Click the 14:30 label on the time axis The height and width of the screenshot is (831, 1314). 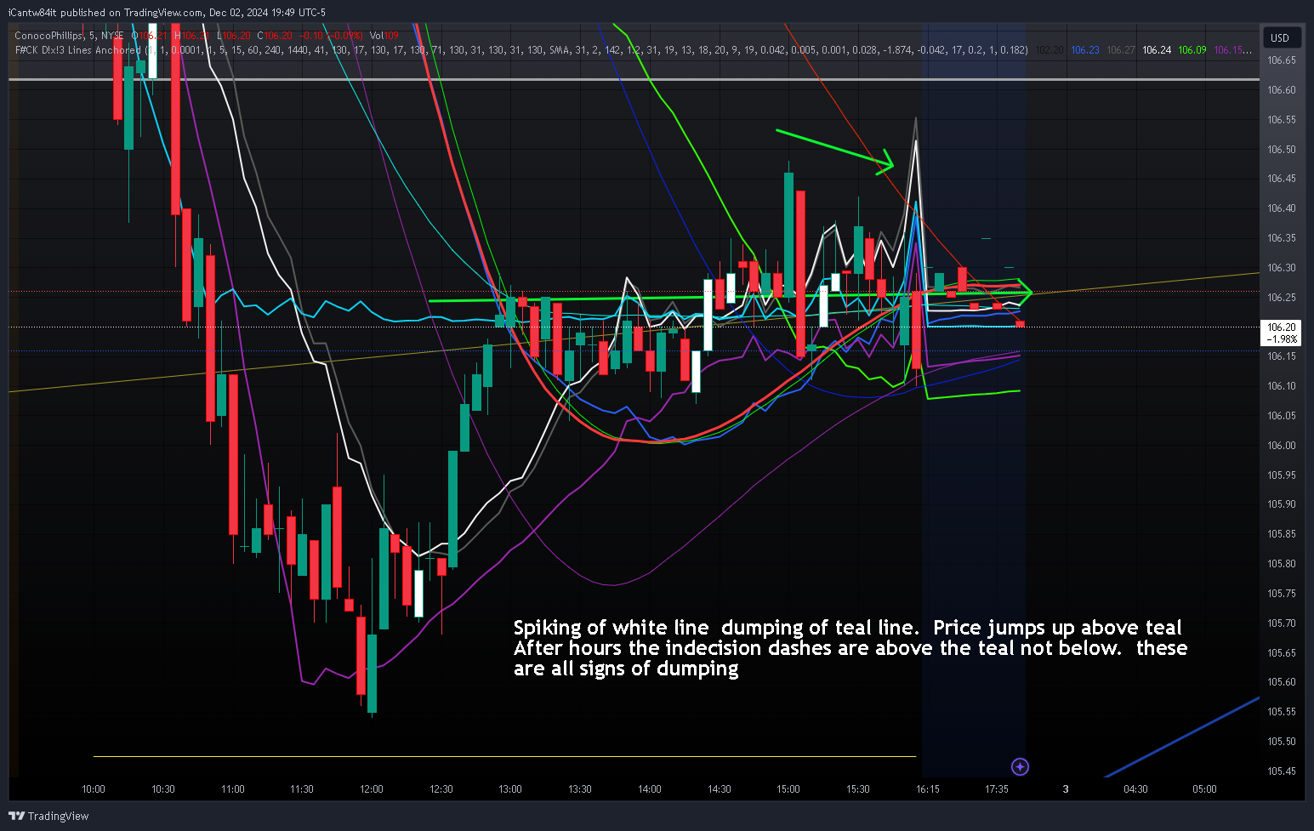[720, 789]
